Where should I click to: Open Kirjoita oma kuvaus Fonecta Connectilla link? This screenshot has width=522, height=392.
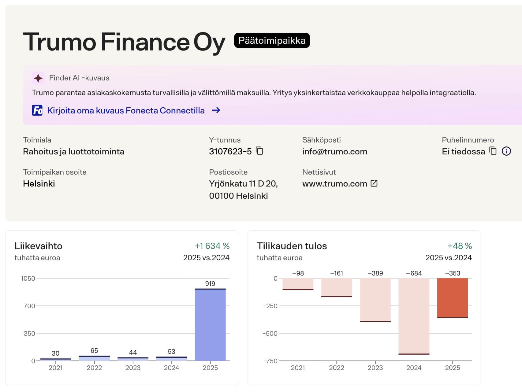click(126, 110)
